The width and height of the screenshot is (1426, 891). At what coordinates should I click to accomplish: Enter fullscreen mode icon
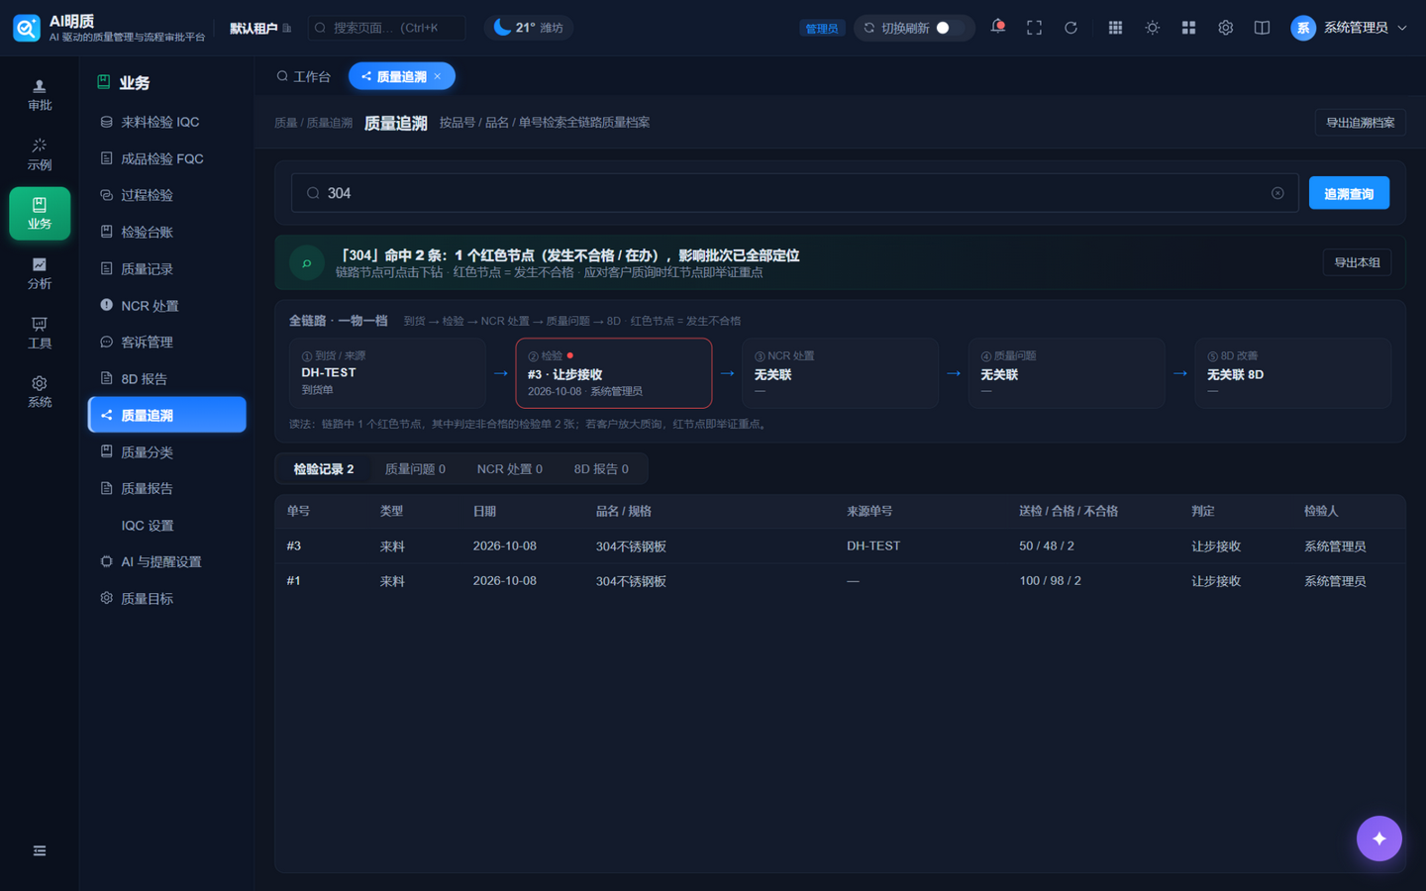(1034, 28)
